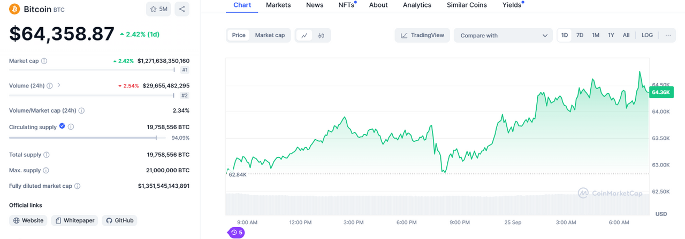Click the volume bars under the chart
Viewport: 685px width, 239px height.
437,205
